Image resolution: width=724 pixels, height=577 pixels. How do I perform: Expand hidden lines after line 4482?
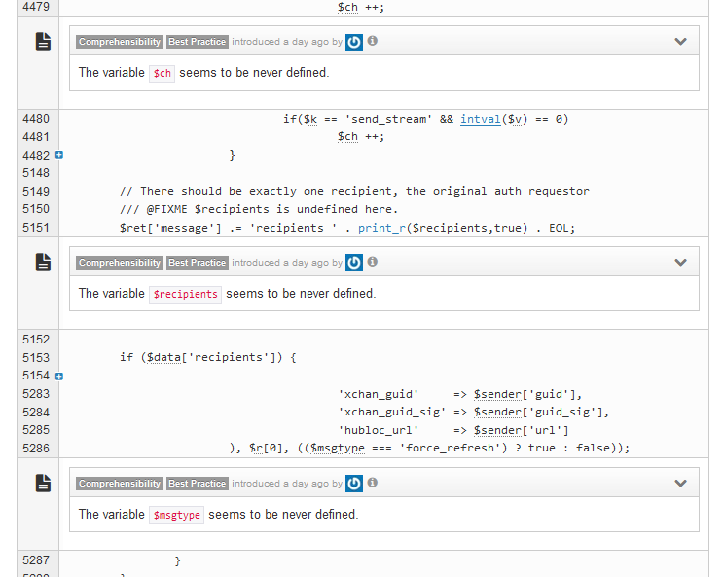tap(59, 155)
